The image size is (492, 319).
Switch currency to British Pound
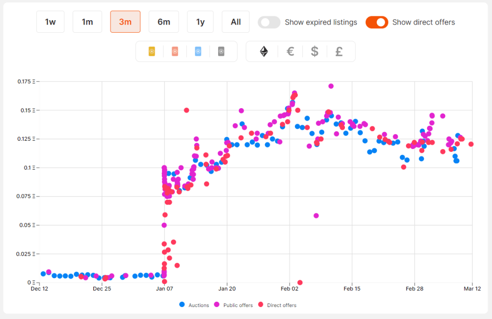[x=339, y=51]
